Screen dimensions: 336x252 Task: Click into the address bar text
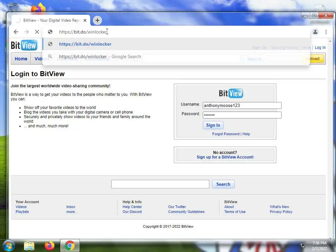[83, 32]
